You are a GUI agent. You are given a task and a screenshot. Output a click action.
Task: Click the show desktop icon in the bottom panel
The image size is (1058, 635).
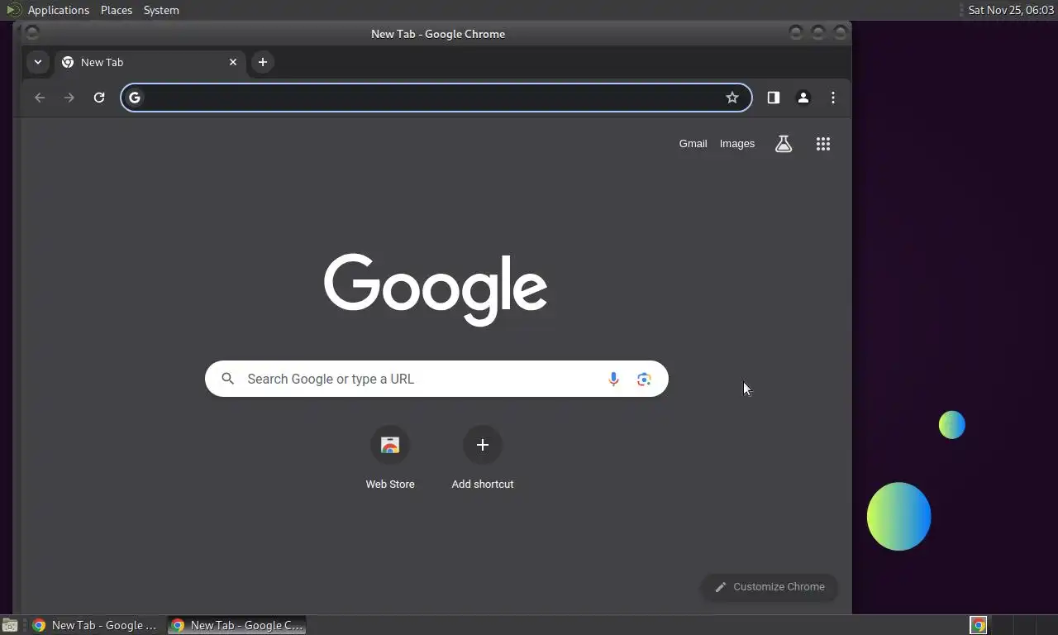pos(9,625)
